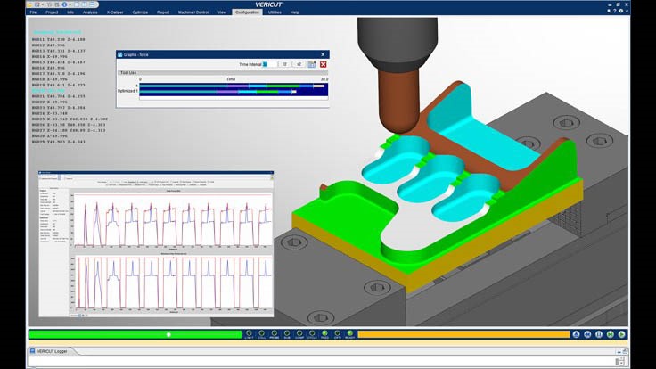Viewport: 656px width, 369px height.
Task: Double the time interval with x2
Action: [299, 64]
